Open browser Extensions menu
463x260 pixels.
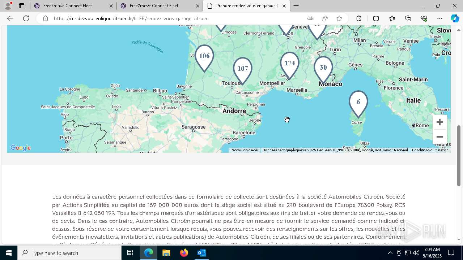point(358,18)
